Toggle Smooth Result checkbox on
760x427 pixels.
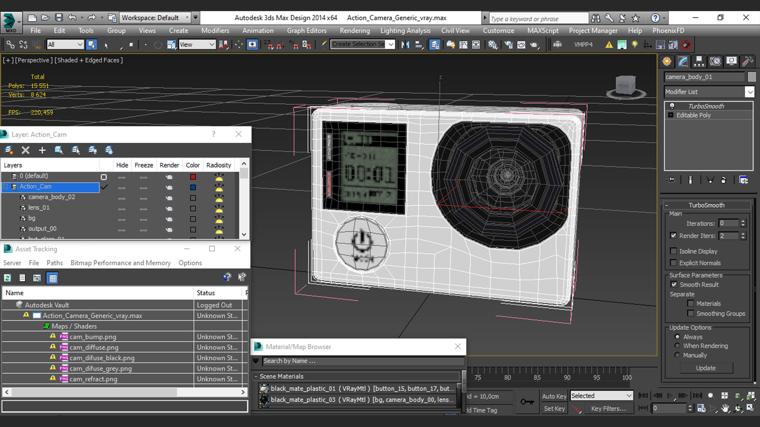pos(674,284)
